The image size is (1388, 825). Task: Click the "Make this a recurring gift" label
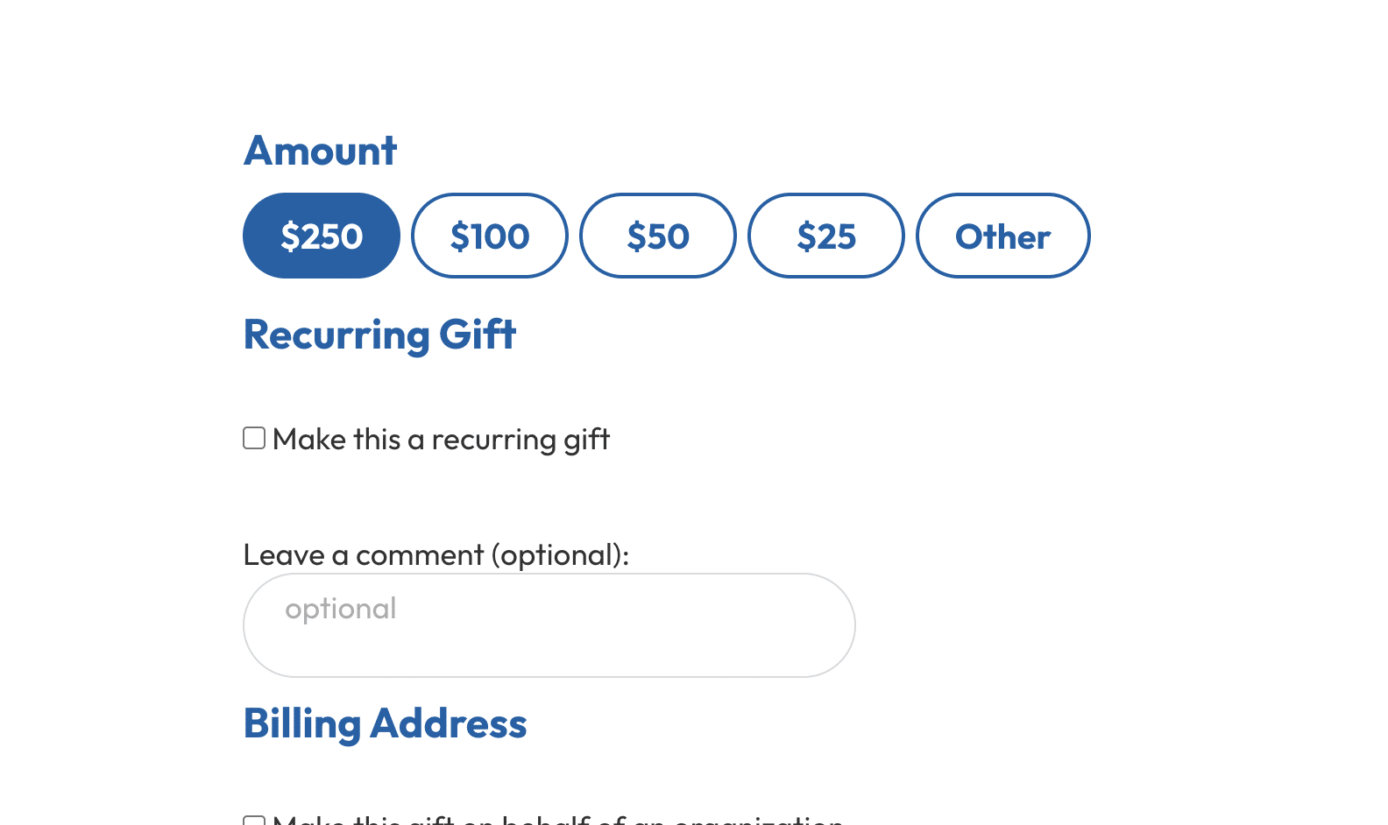click(x=441, y=439)
